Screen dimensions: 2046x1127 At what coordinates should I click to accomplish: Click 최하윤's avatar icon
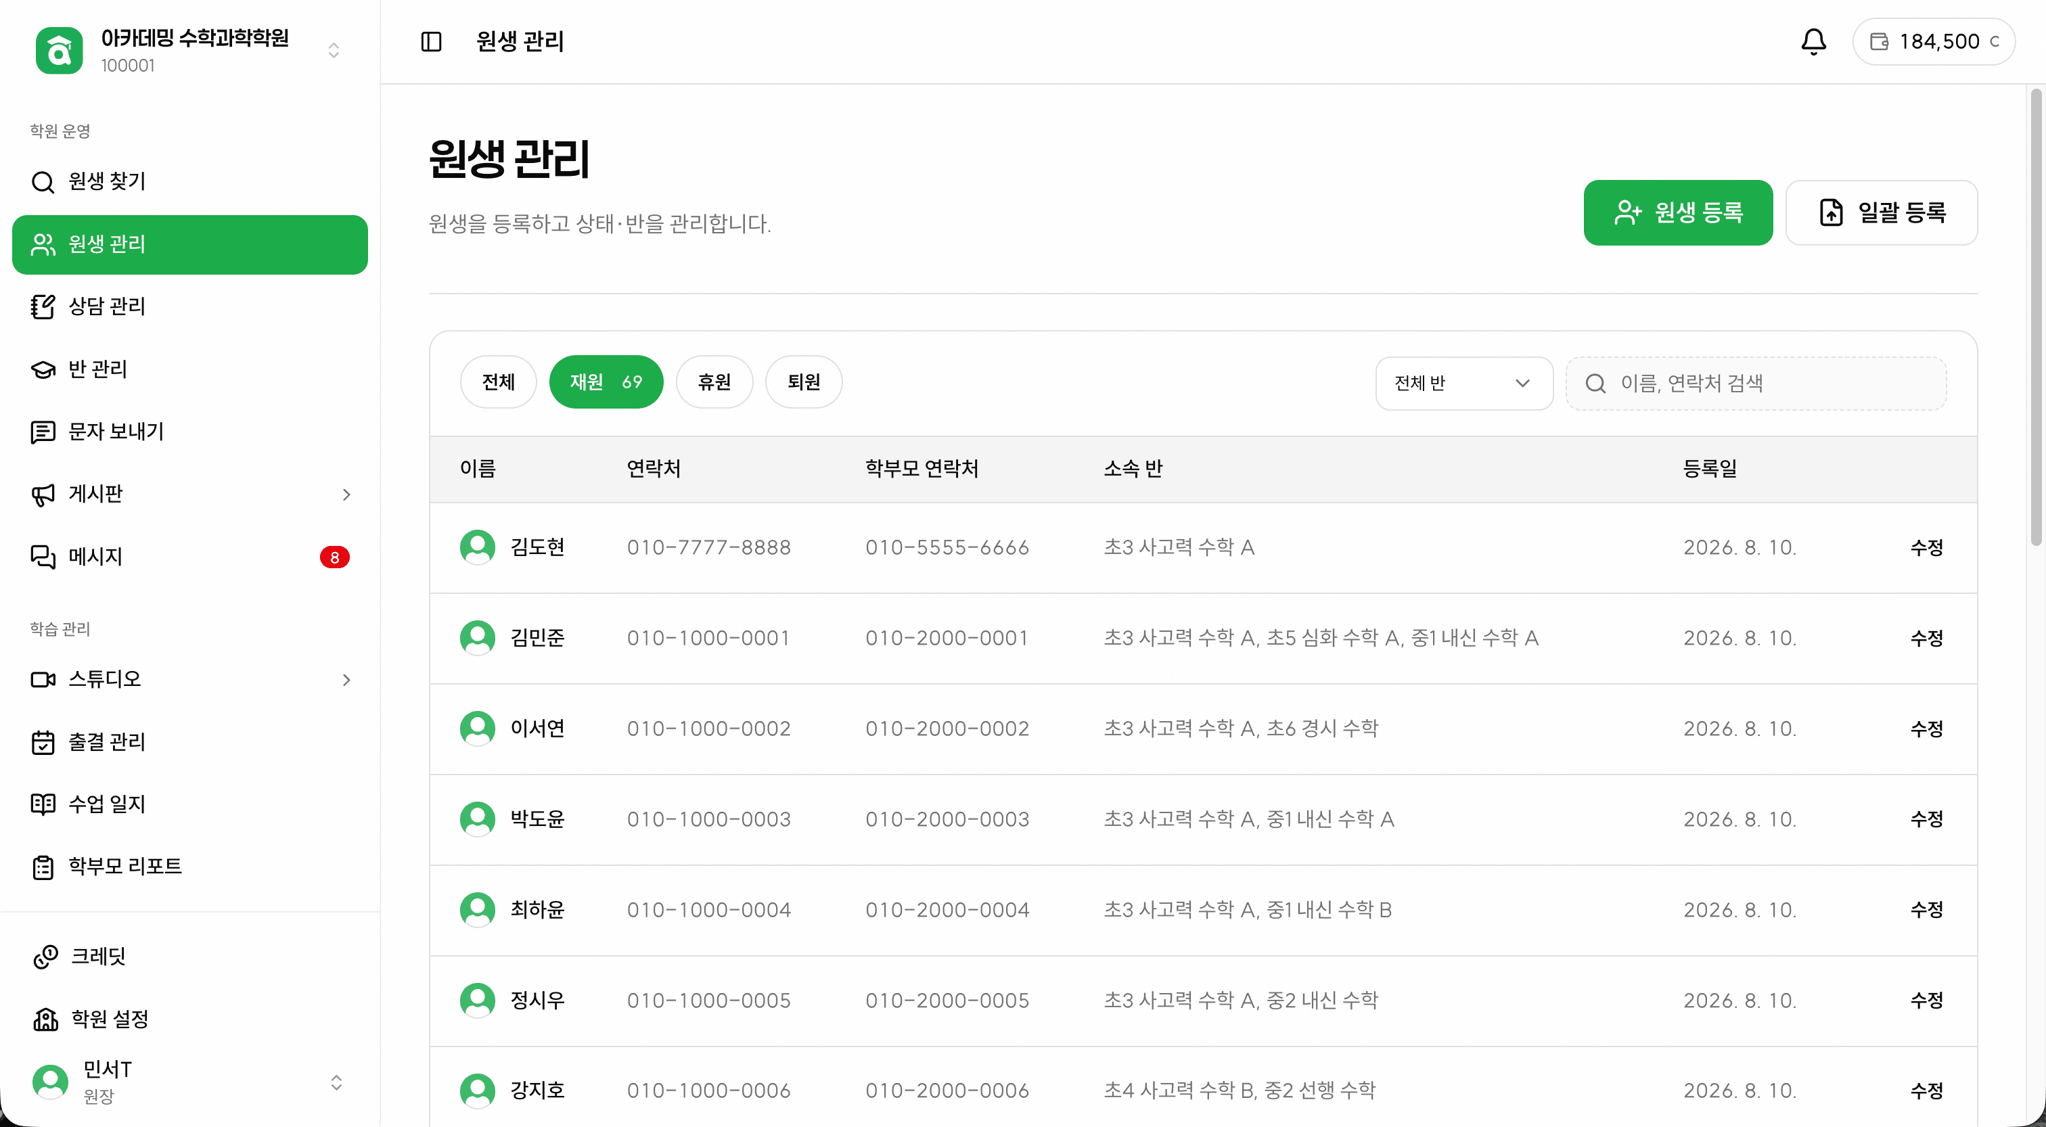(x=478, y=910)
